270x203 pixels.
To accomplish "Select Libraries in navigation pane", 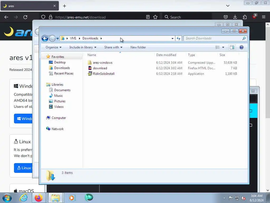I will 57,85.
